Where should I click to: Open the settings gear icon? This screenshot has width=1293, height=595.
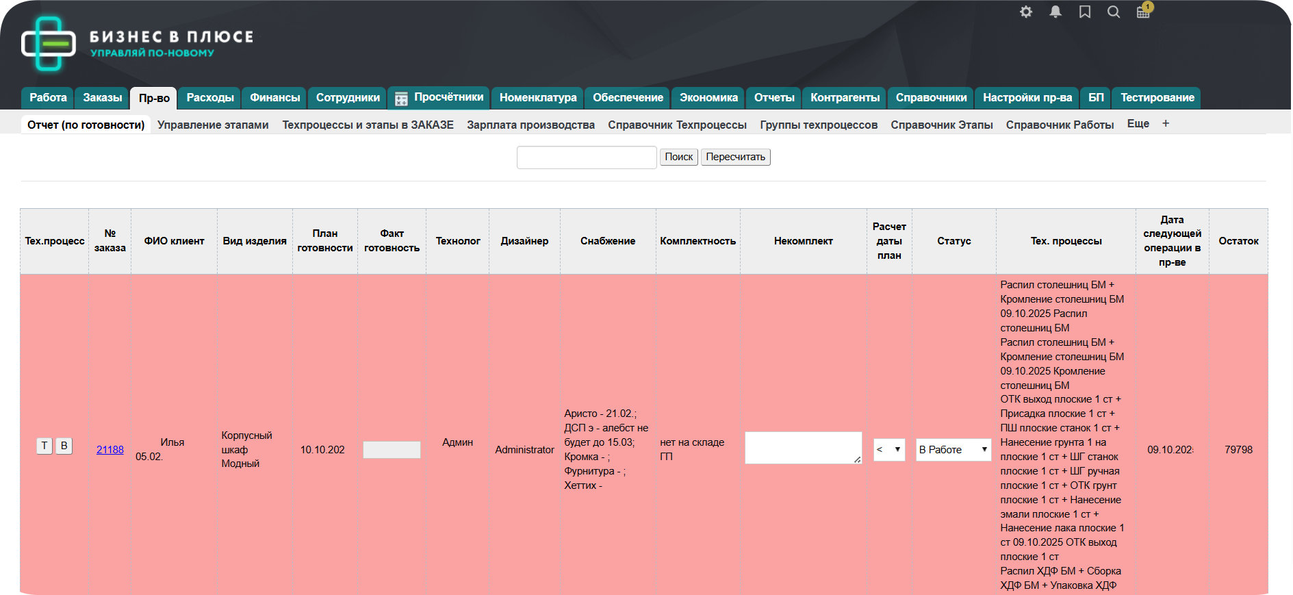pyautogui.click(x=1025, y=12)
